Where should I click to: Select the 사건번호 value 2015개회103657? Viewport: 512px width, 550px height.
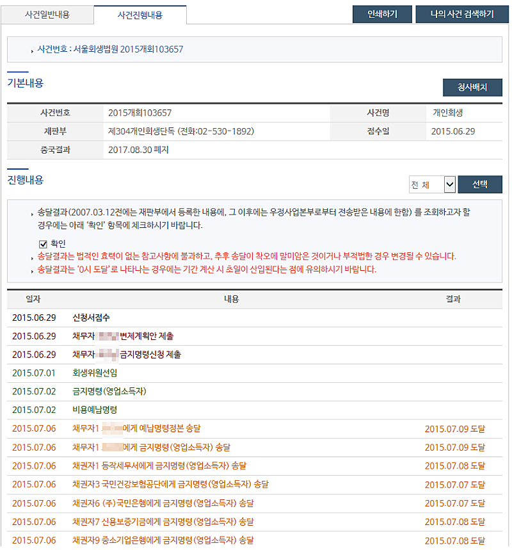(140, 113)
